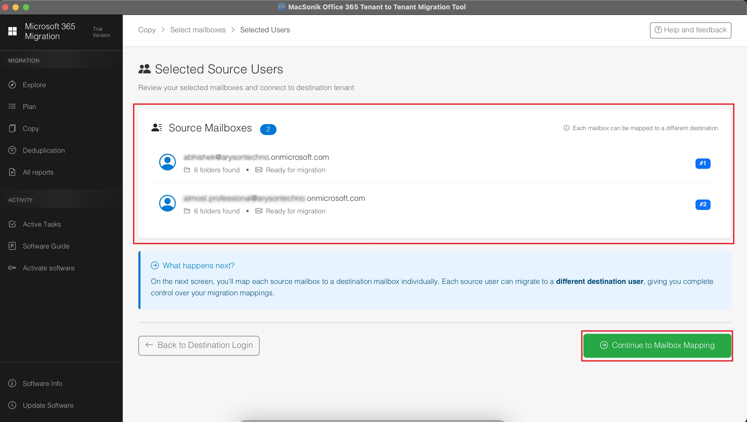Click the Deduplication icon
The height and width of the screenshot is (422, 747).
(x=12, y=150)
